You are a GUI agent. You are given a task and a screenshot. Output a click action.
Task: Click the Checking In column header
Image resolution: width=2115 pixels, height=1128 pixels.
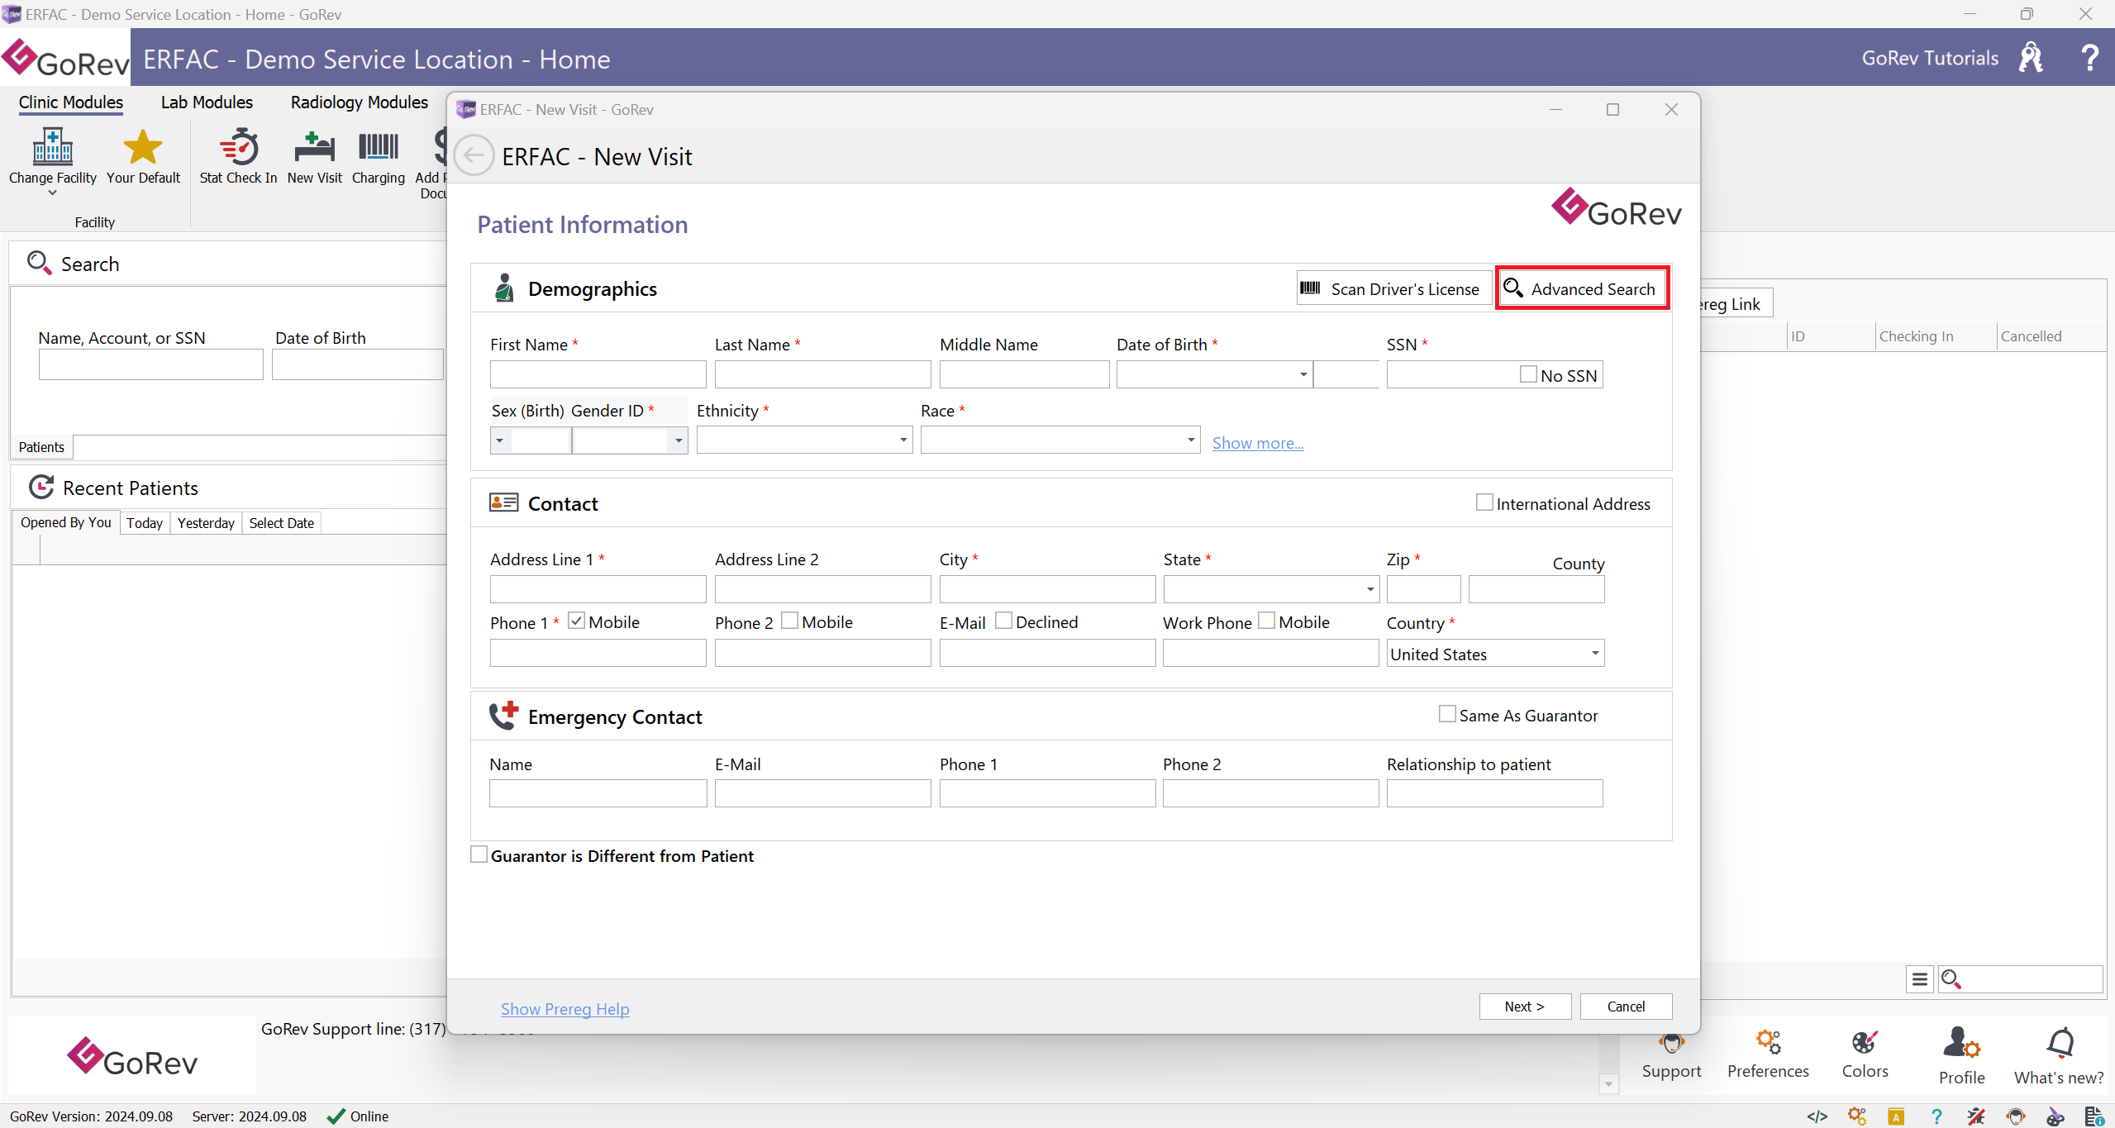(x=1935, y=336)
